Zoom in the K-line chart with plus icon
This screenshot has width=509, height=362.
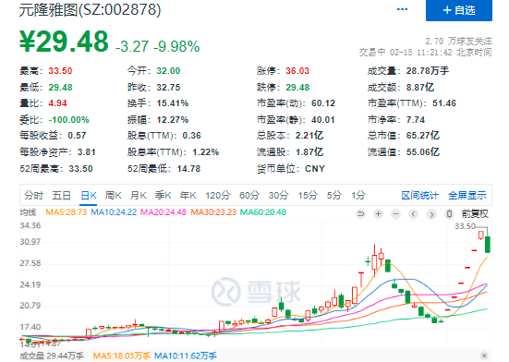click(x=378, y=214)
